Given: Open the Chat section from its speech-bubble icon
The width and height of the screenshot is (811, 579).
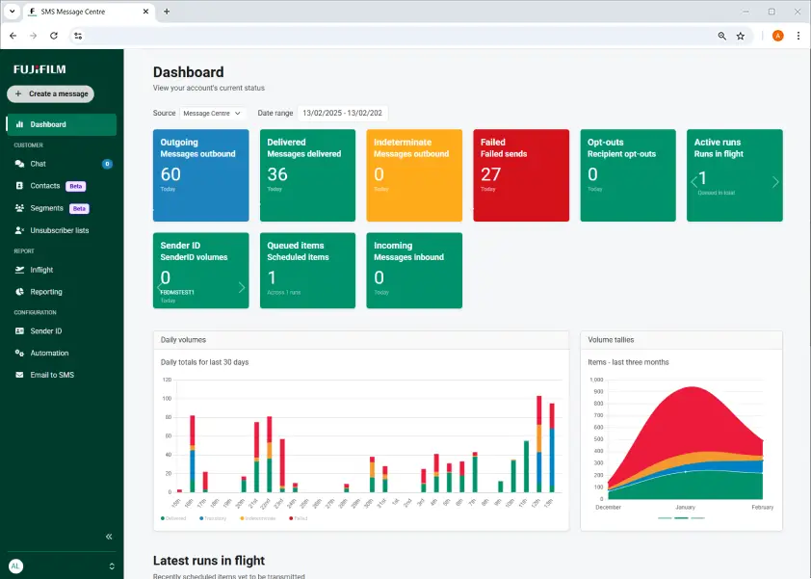Looking at the screenshot, I should (x=20, y=164).
